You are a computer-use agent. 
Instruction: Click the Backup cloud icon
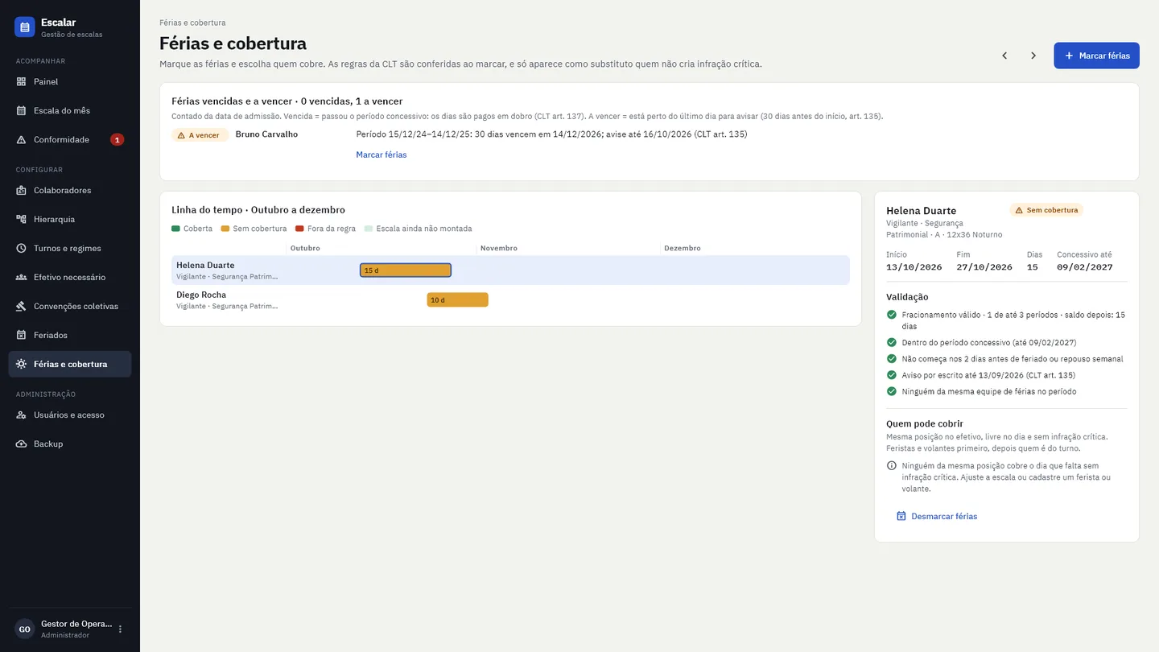coord(22,444)
